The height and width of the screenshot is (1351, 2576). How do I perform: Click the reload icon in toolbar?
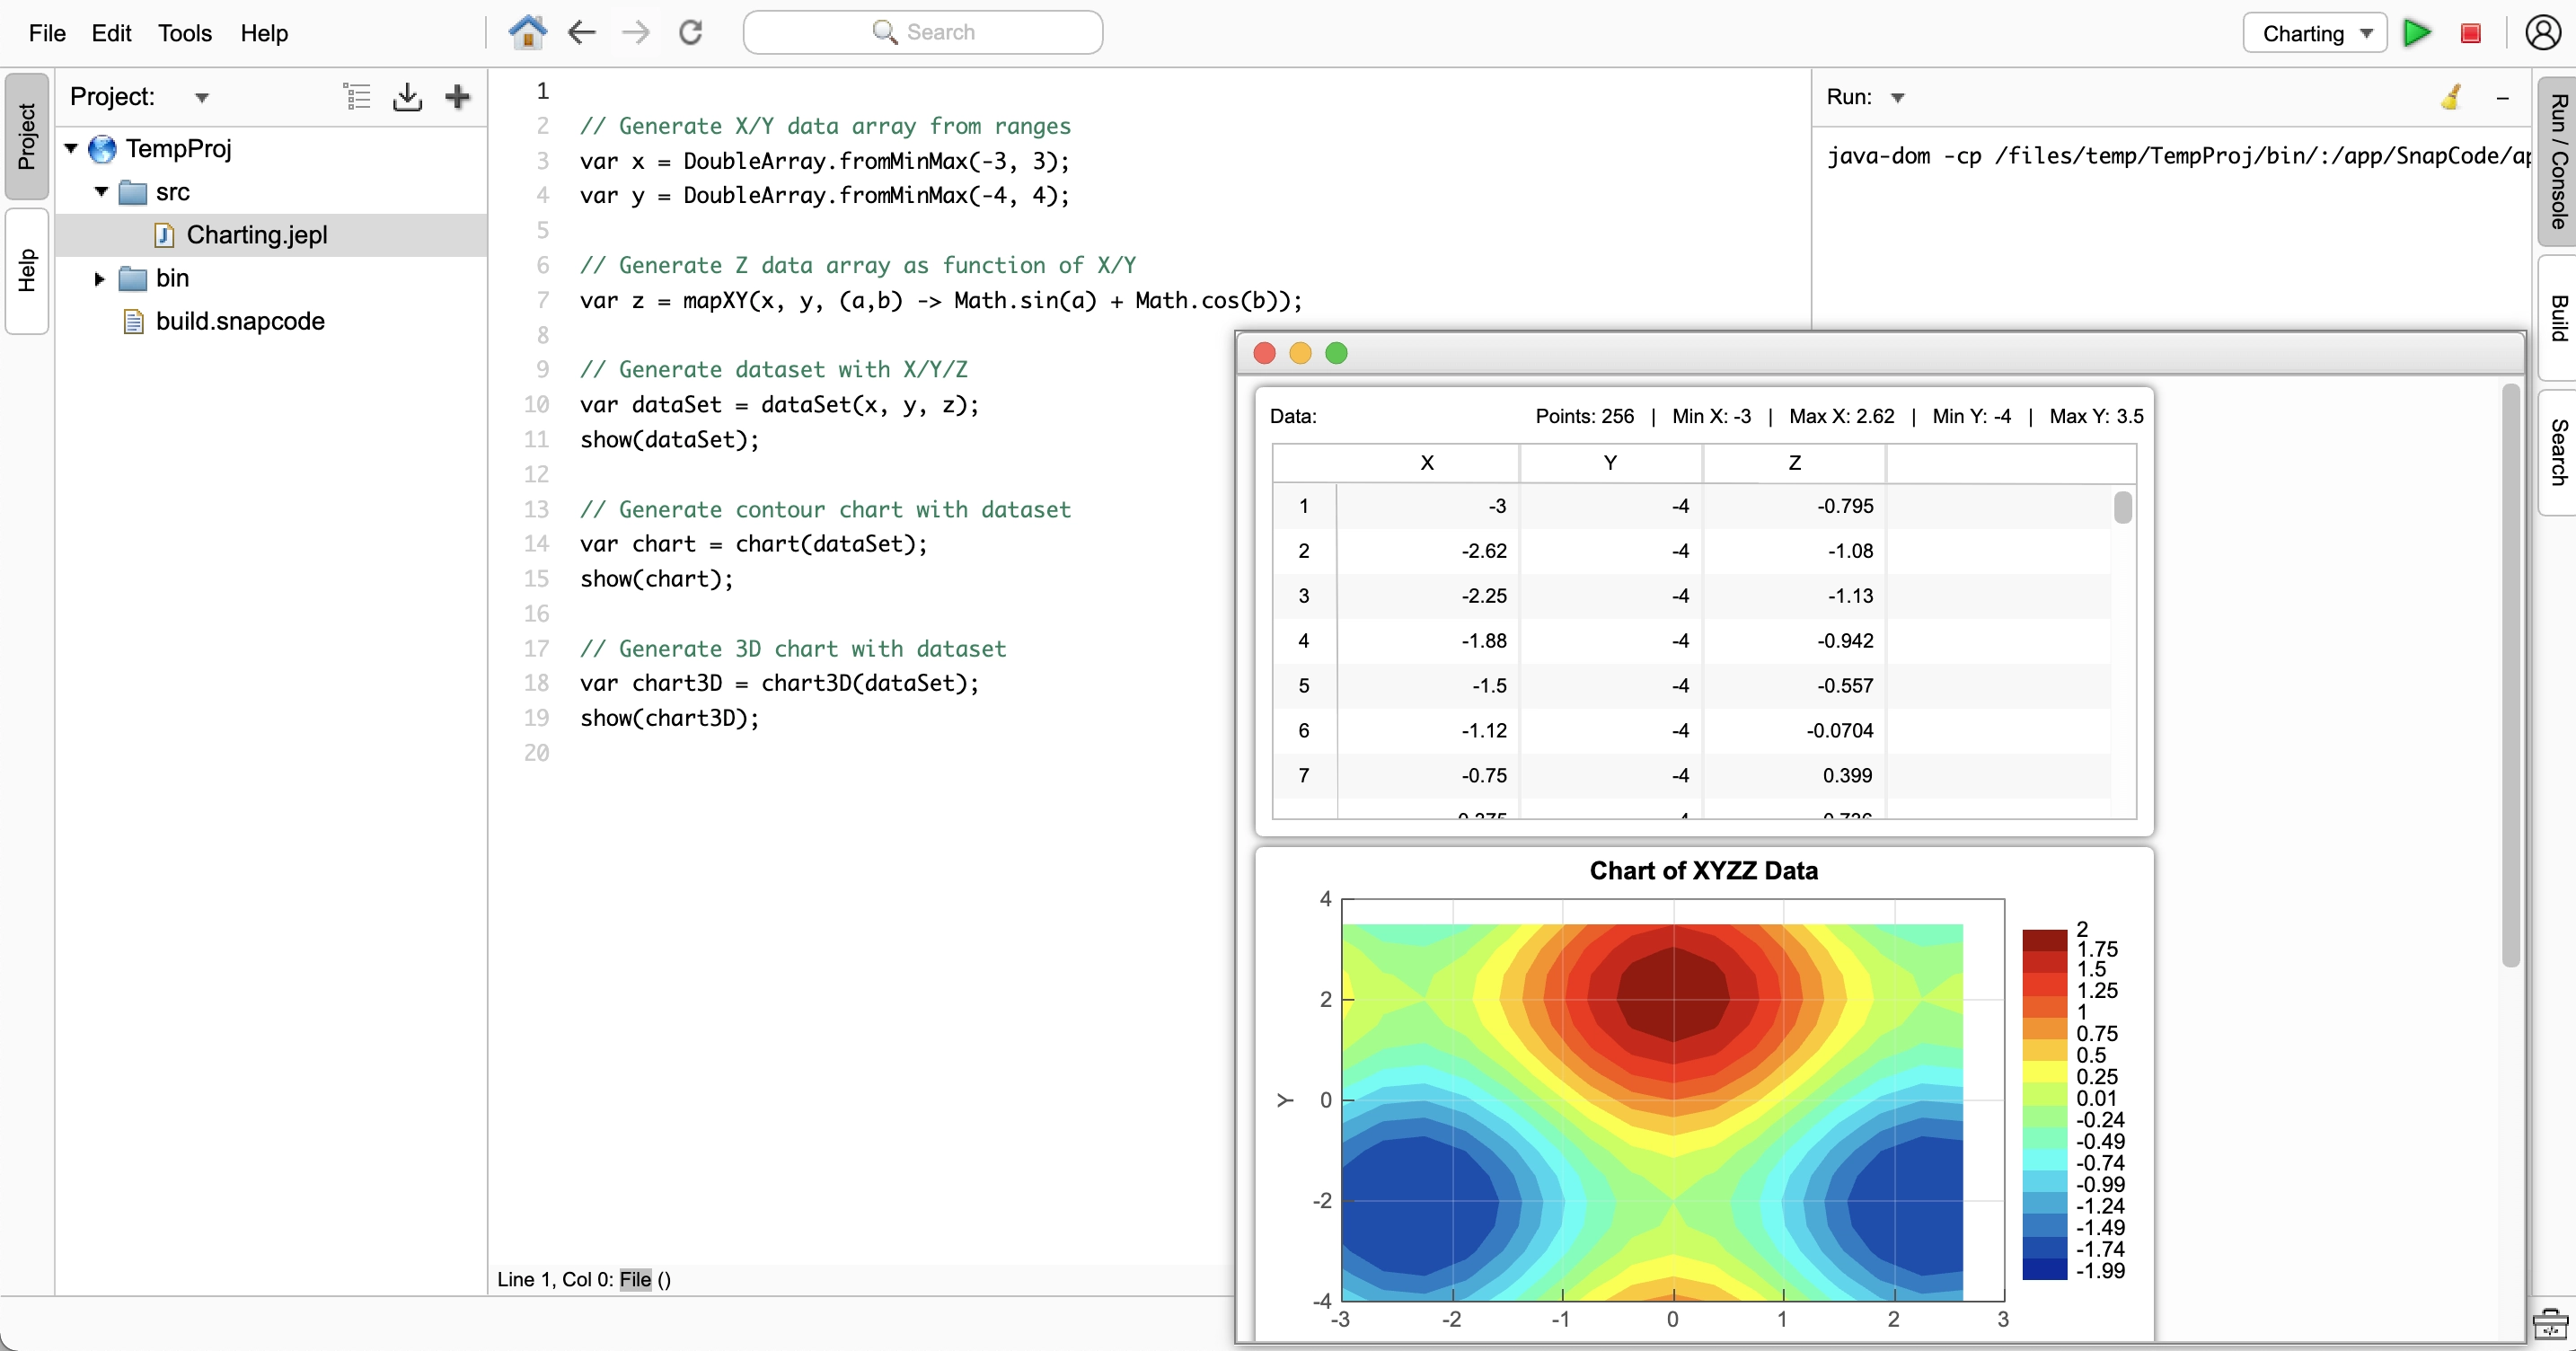click(690, 32)
